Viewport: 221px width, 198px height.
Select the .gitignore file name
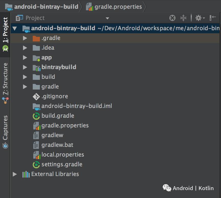tap(55, 96)
